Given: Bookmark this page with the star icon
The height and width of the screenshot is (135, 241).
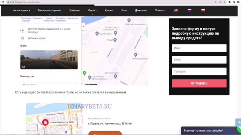Looking at the screenshot, I should tap(224, 2).
